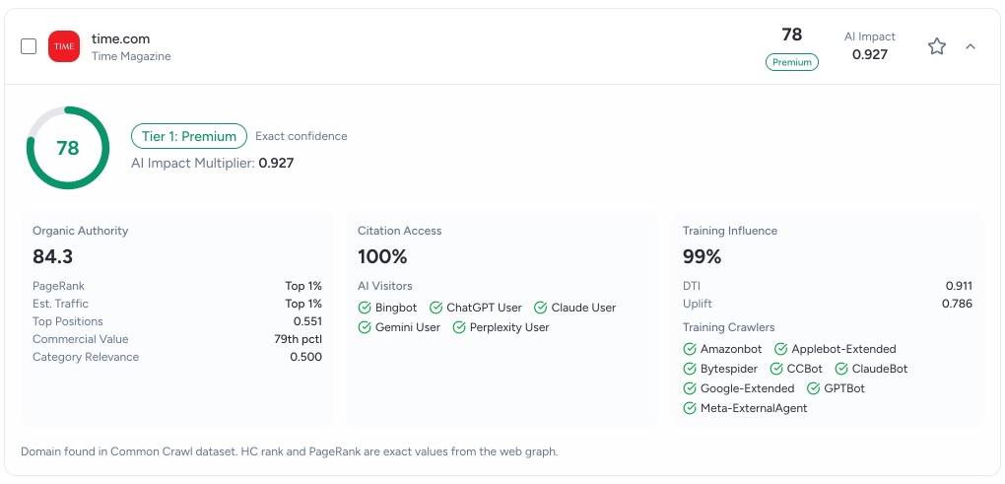Click the Claude User check icon
This screenshot has height=484, width=1005.
541,308
